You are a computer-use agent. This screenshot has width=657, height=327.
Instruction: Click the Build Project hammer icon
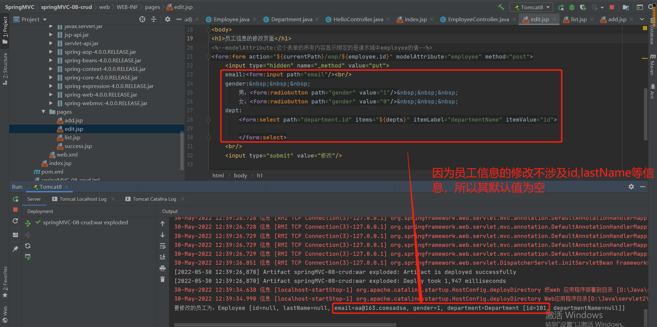coord(501,7)
